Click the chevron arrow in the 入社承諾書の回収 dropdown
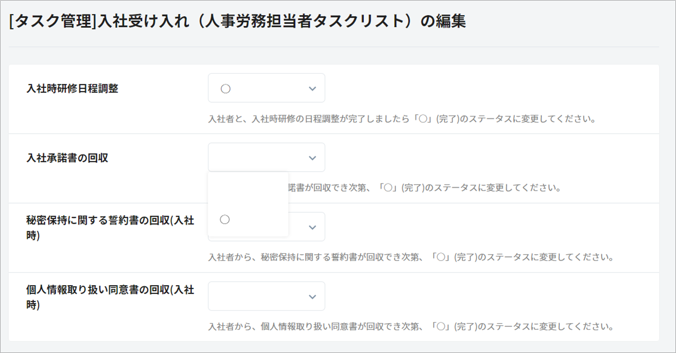The width and height of the screenshot is (676, 353). [x=312, y=158]
